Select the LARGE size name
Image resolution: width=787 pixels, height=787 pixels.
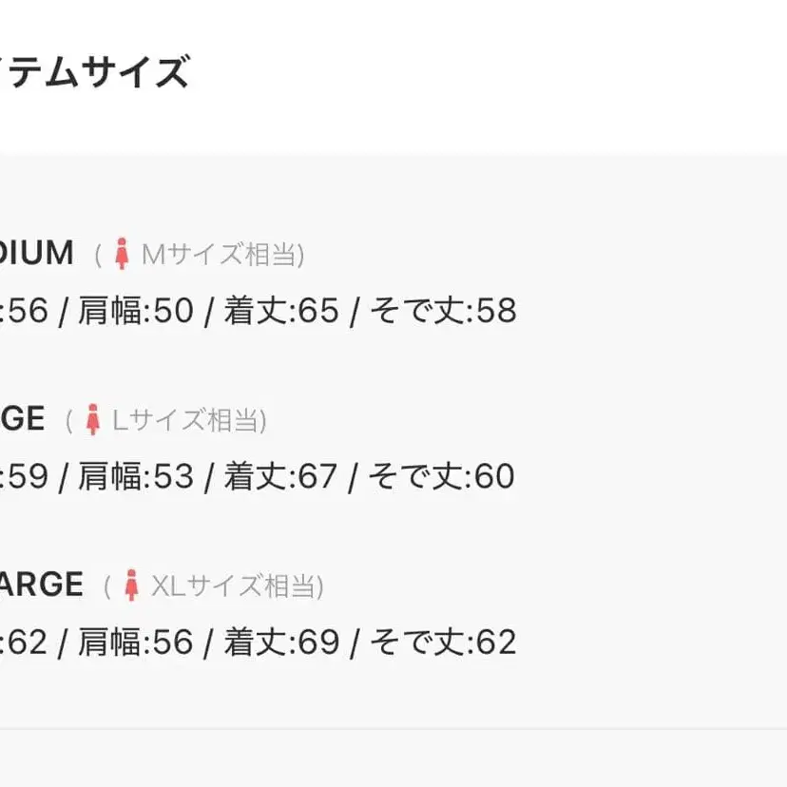[22, 419]
